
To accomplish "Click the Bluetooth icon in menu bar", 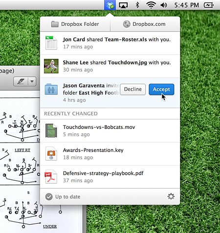I will pos(137,5).
